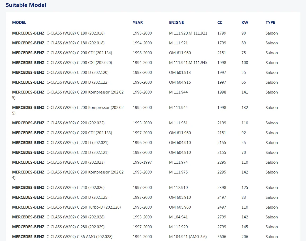
Task: Select the YEAR column header
Action: tap(138, 23)
